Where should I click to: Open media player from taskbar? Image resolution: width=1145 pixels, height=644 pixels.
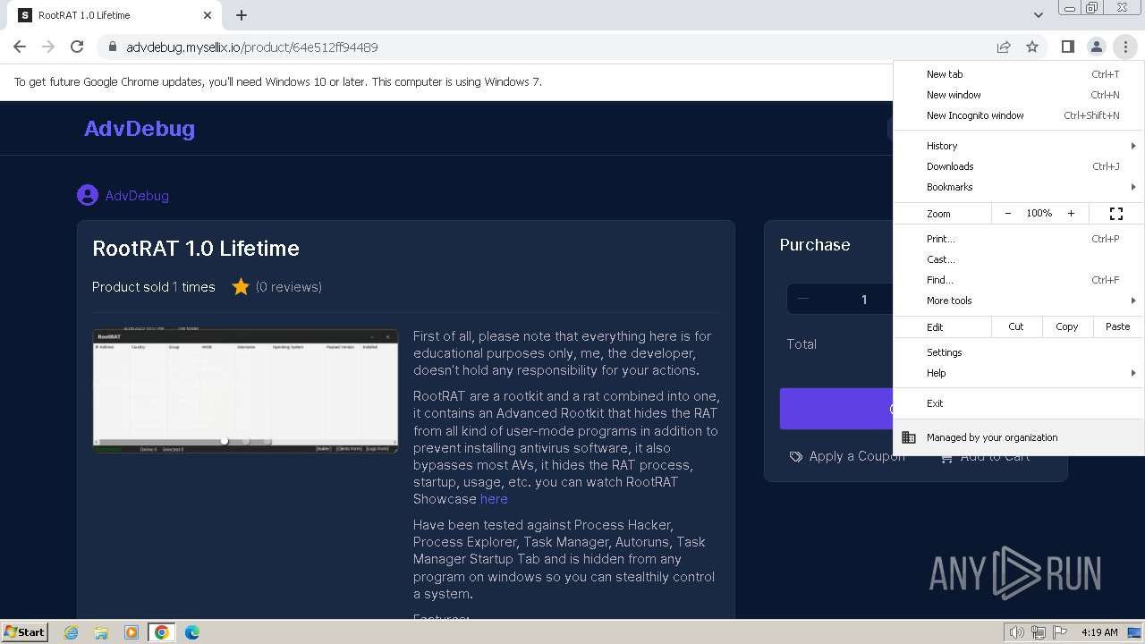coord(131,632)
